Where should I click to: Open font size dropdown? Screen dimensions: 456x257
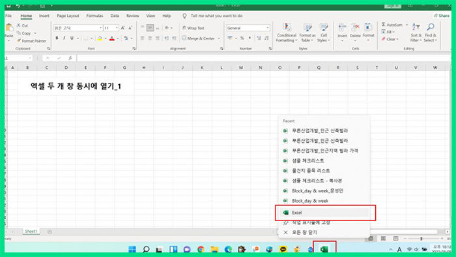117,28
